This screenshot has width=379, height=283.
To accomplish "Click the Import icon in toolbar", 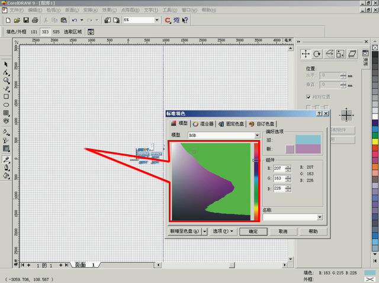I will 107,20.
